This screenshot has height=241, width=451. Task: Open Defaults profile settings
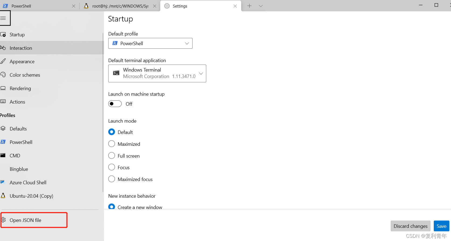pos(51,129)
